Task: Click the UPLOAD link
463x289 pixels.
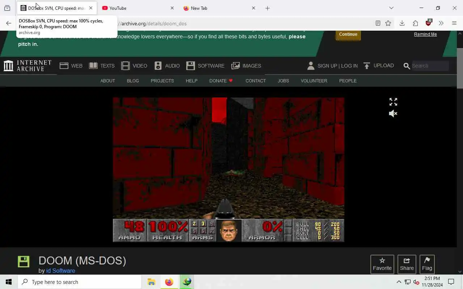Action: point(378,66)
